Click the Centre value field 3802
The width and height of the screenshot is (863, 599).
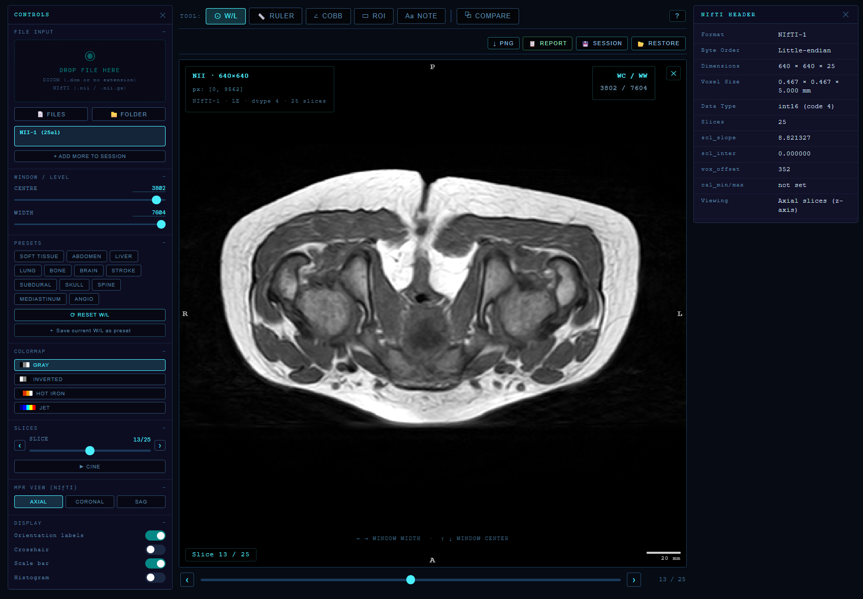click(x=149, y=188)
